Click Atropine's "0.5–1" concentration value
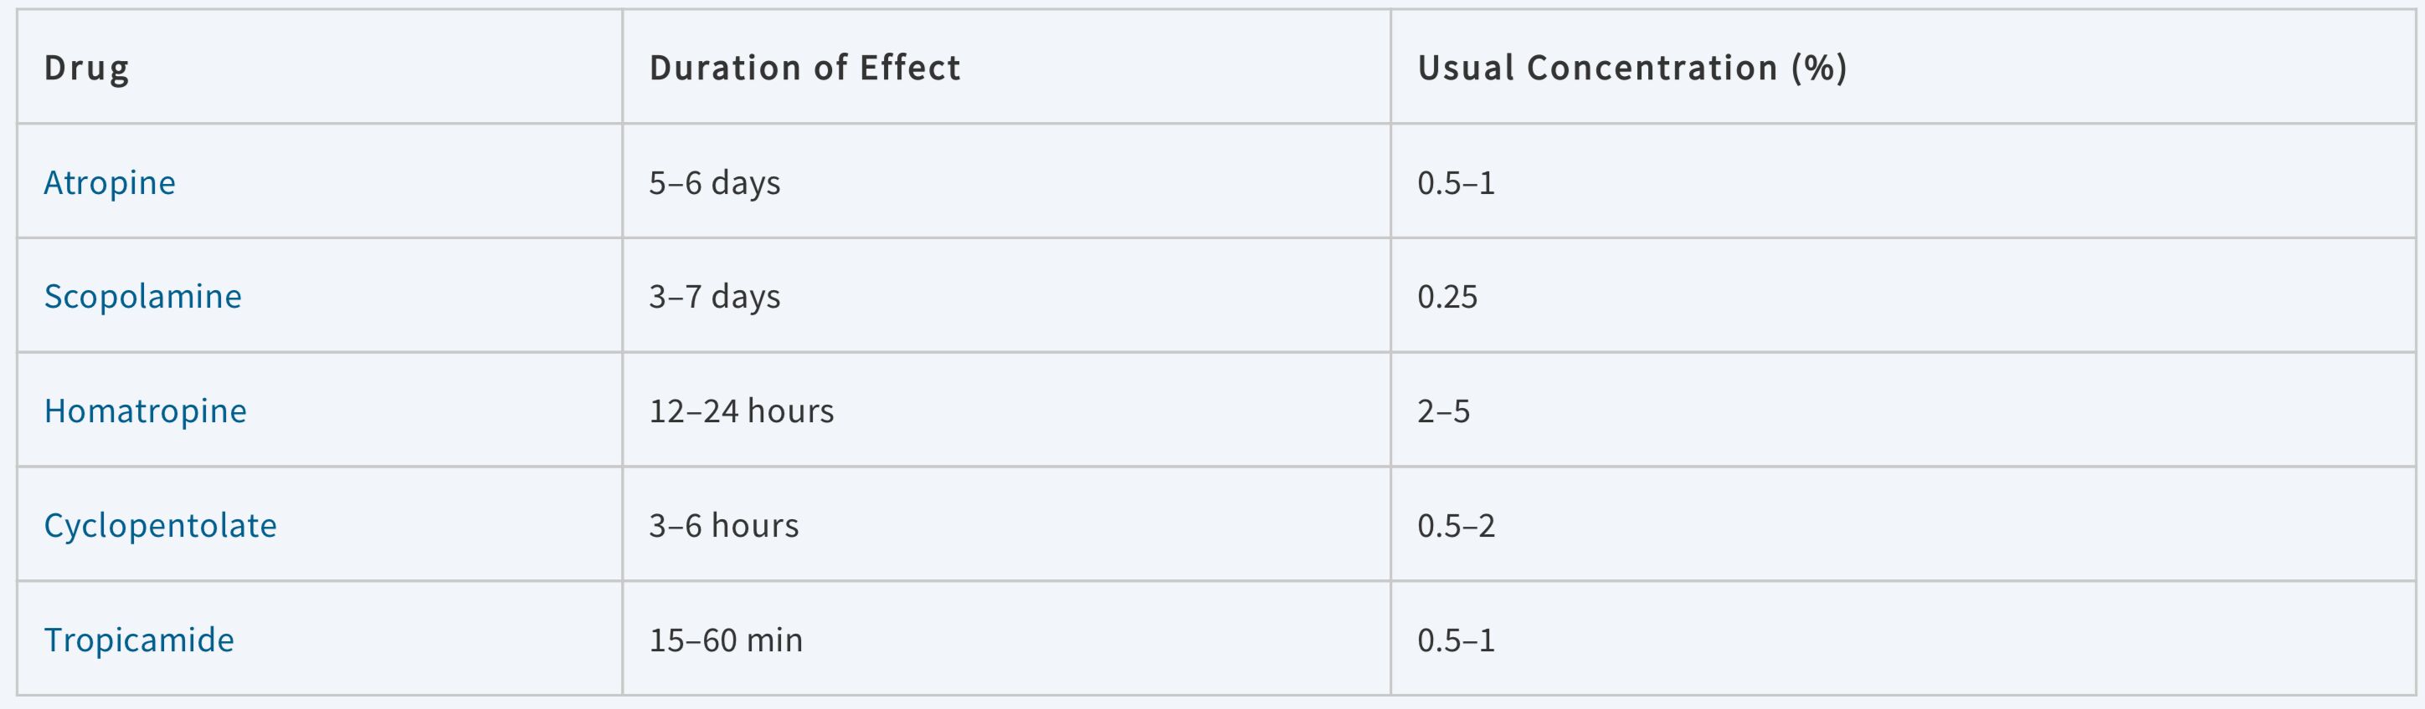 [1456, 182]
